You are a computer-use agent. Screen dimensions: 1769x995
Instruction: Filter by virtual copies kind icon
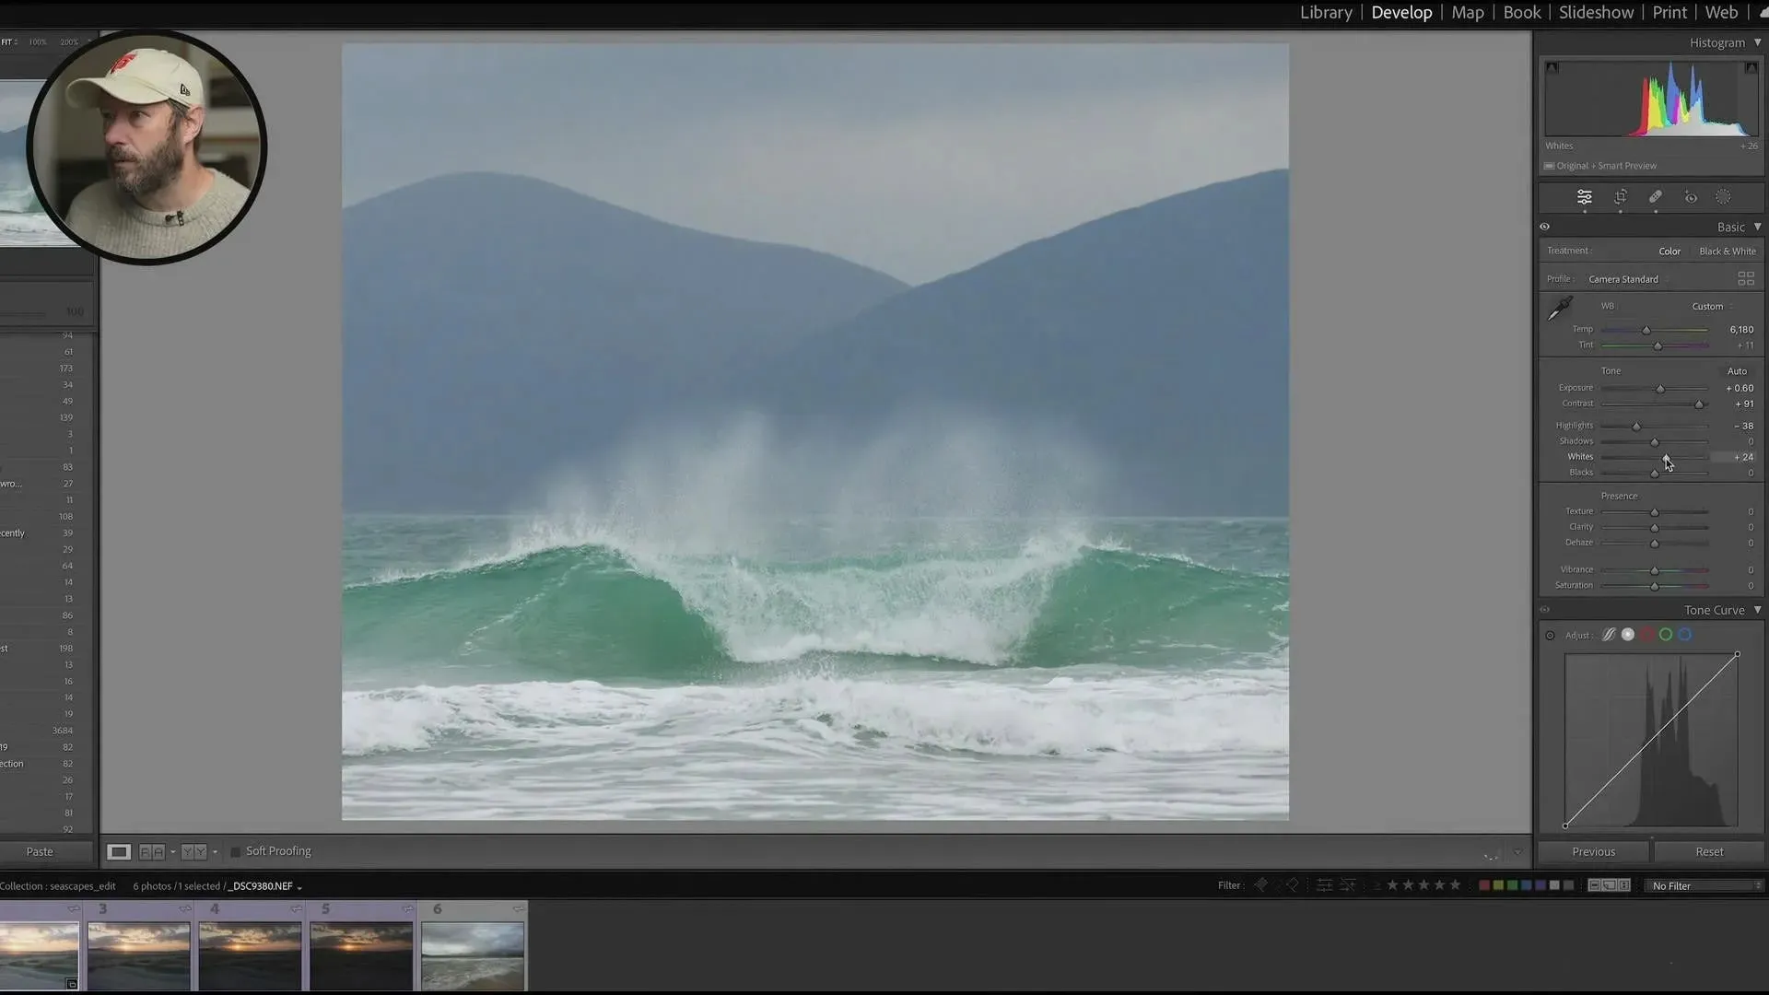[x=1609, y=885]
